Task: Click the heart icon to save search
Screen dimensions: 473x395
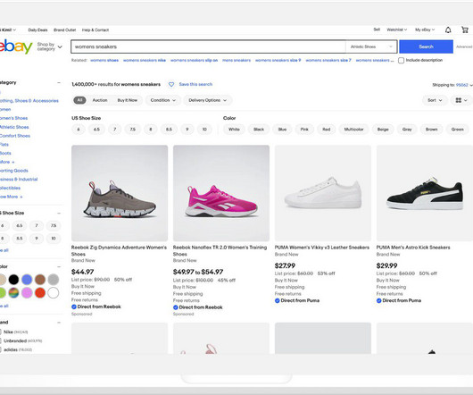Action: [171, 85]
